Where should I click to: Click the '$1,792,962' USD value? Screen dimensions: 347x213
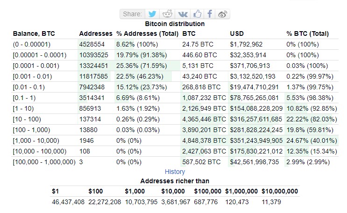click(246, 45)
